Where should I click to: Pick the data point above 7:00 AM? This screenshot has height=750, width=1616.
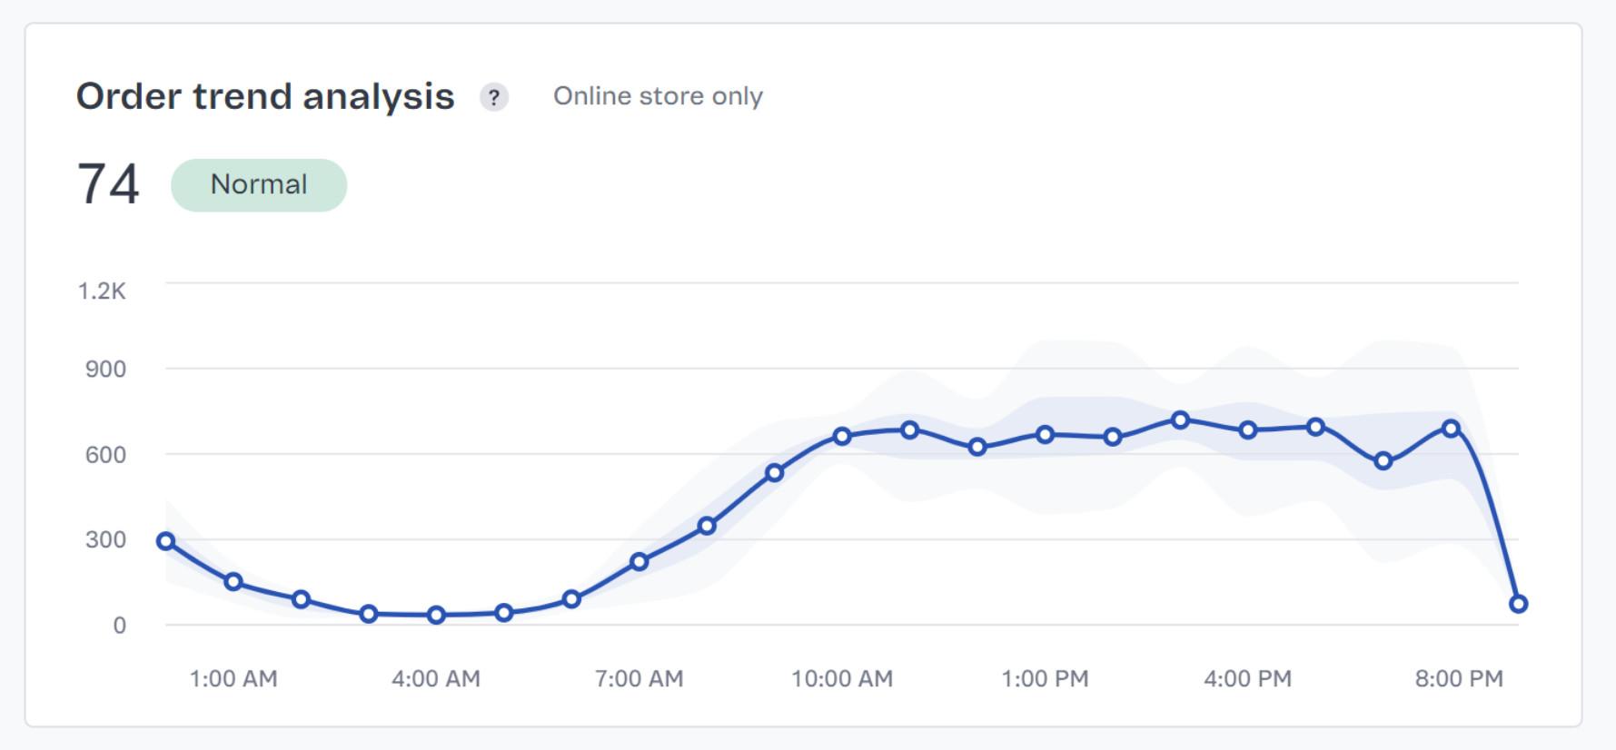click(x=639, y=561)
